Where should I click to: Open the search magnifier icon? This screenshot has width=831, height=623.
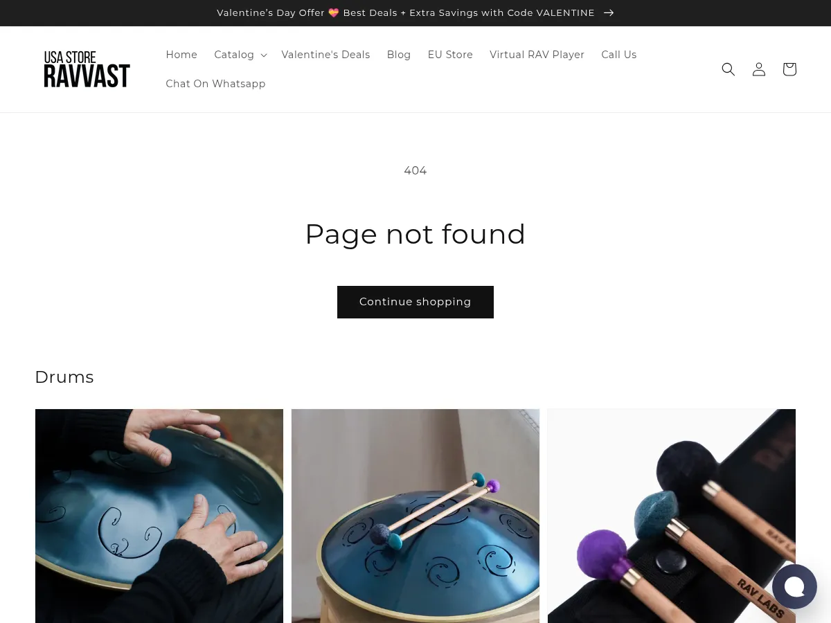tap(728, 69)
